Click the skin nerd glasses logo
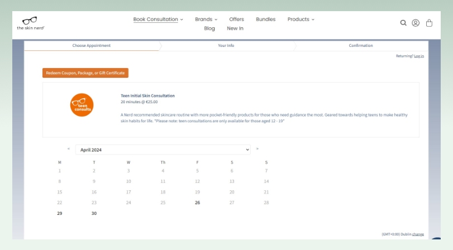The height and width of the screenshot is (250, 453). (31, 23)
